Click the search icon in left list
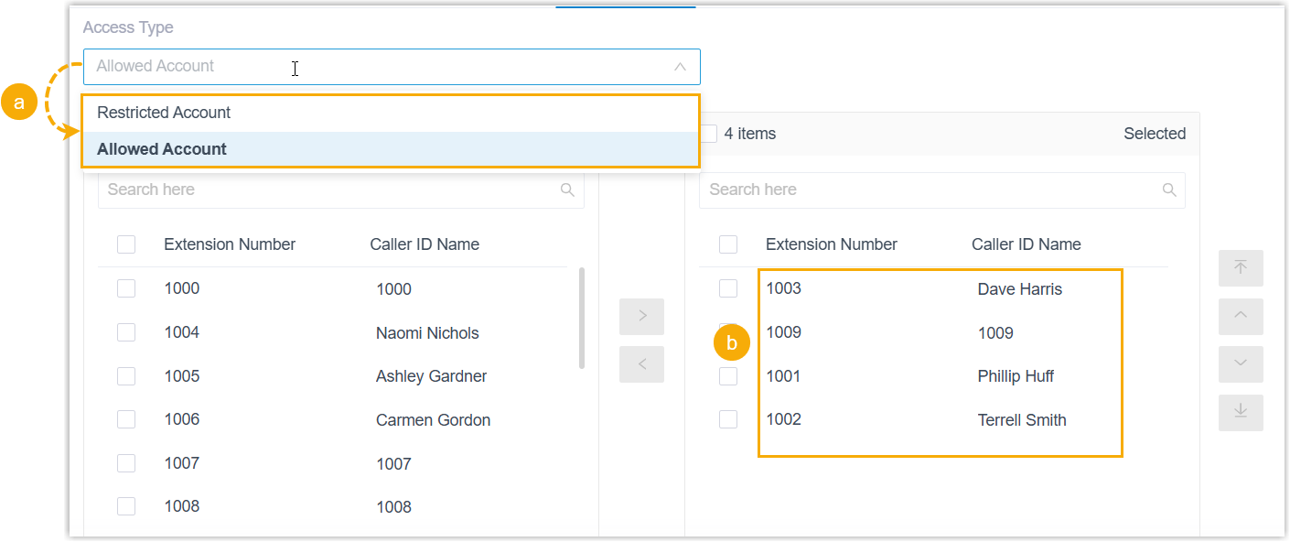The height and width of the screenshot is (542, 1290). click(x=567, y=190)
